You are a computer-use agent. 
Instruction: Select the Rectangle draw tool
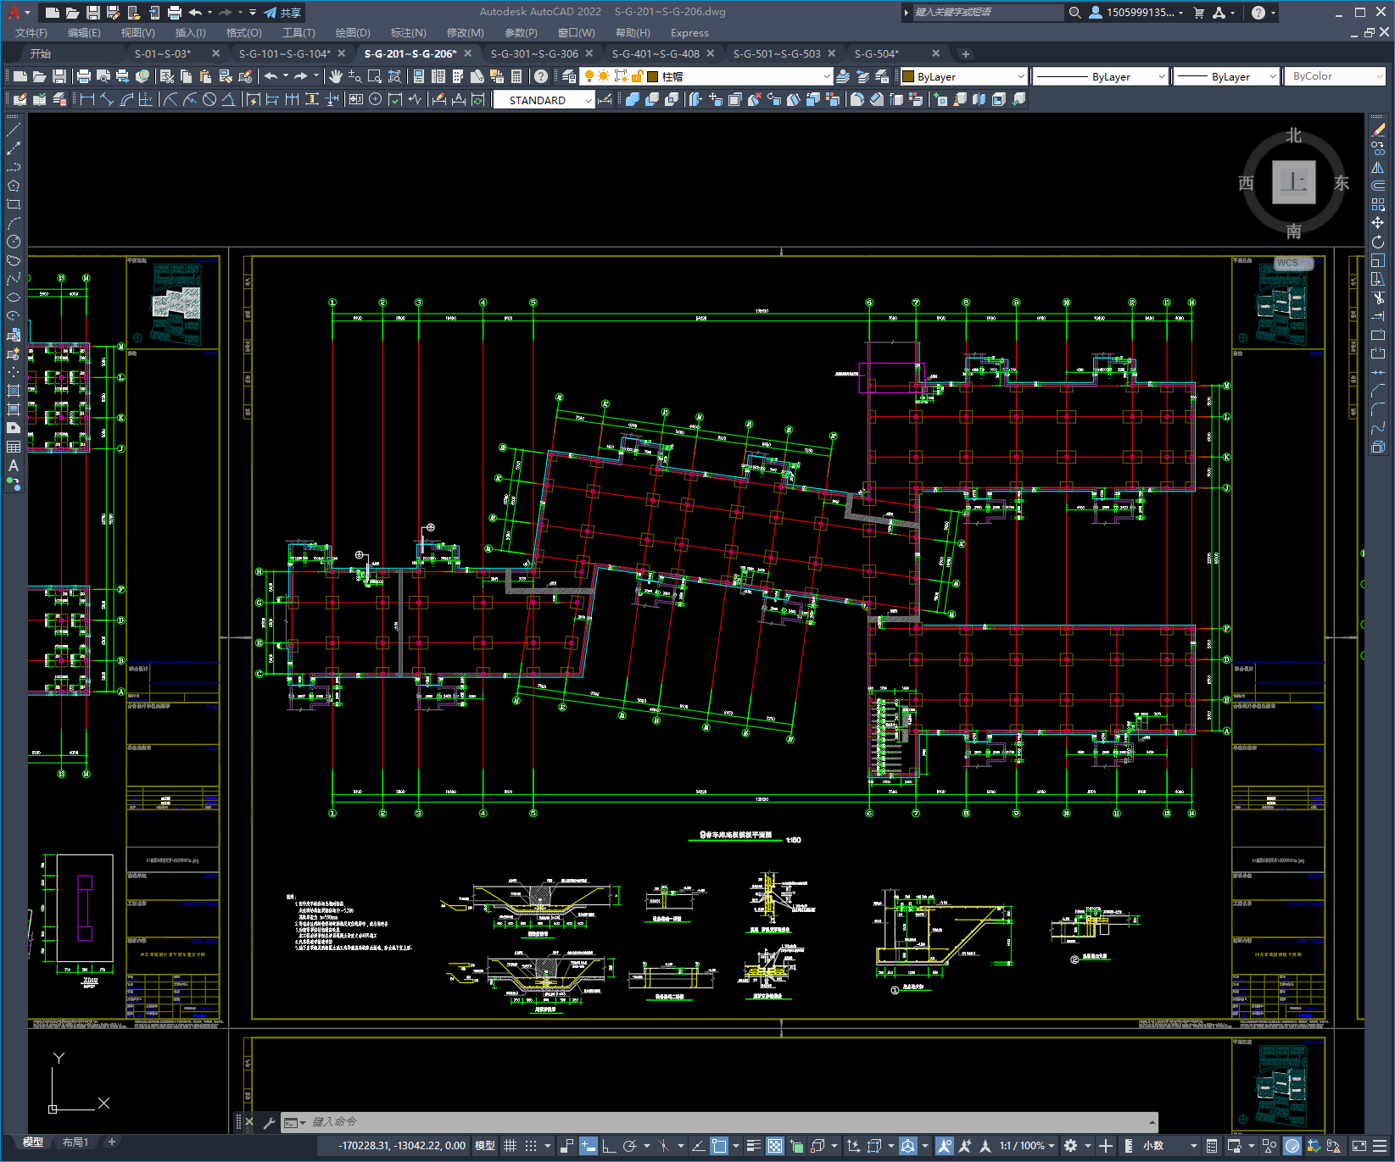[x=14, y=204]
